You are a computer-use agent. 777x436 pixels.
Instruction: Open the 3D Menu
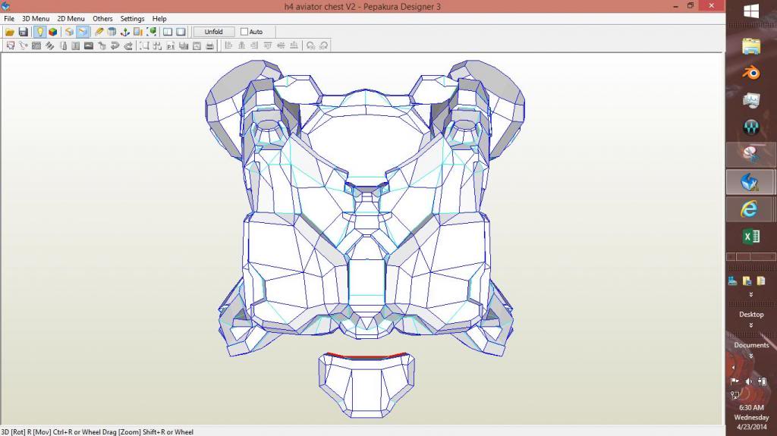36,18
